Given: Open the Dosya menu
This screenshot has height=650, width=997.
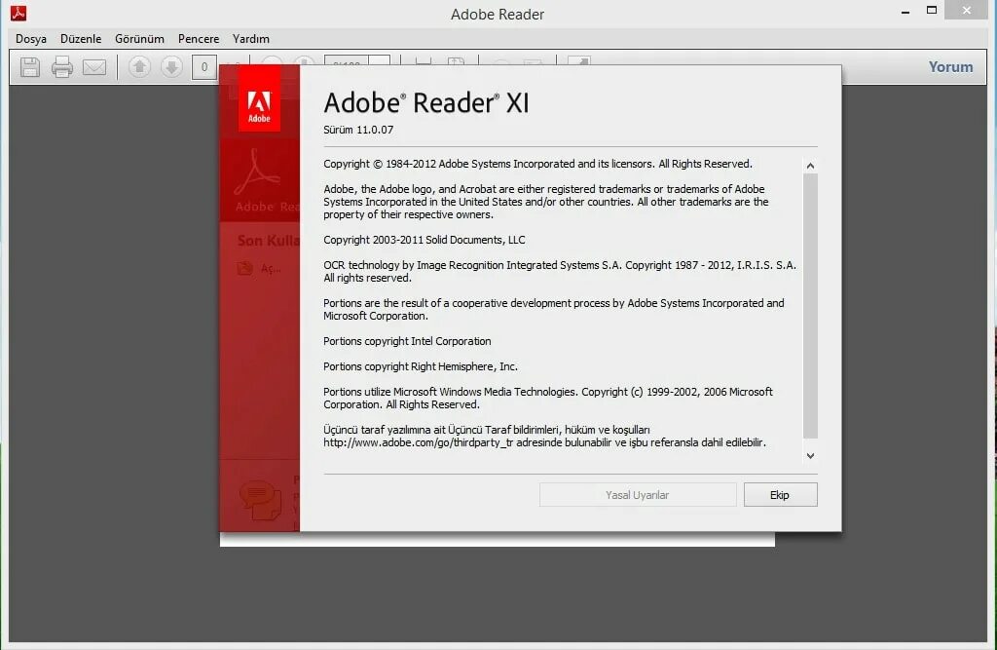Looking at the screenshot, I should click(x=30, y=39).
